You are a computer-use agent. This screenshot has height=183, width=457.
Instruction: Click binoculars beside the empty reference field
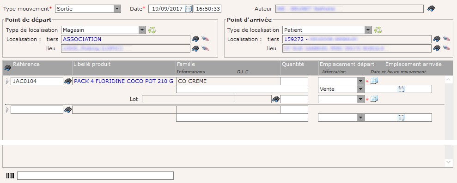pos(68,110)
